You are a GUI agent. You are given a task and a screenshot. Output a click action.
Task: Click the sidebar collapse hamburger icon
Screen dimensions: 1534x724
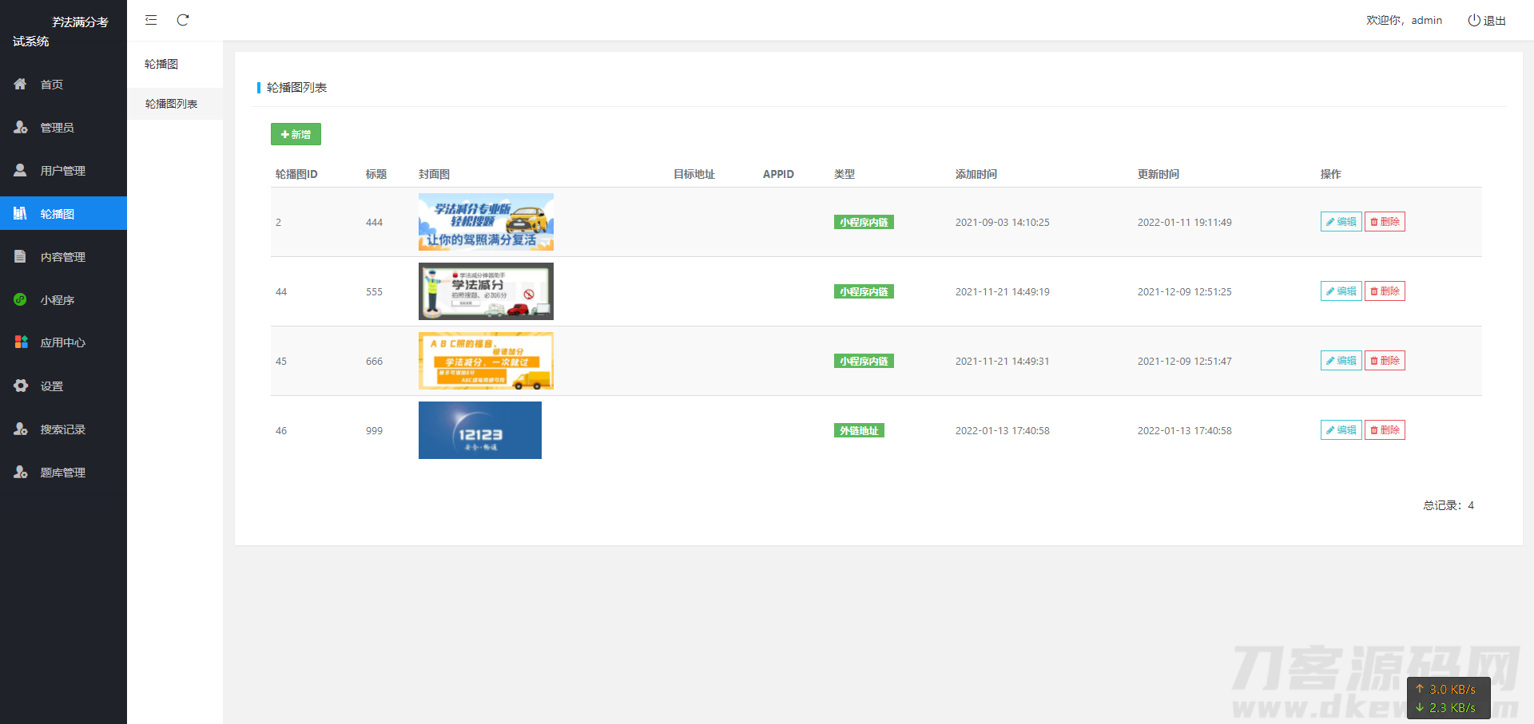pyautogui.click(x=151, y=20)
